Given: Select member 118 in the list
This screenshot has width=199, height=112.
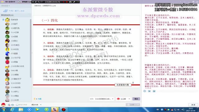Looking at the screenshot, I should [x=15, y=91].
